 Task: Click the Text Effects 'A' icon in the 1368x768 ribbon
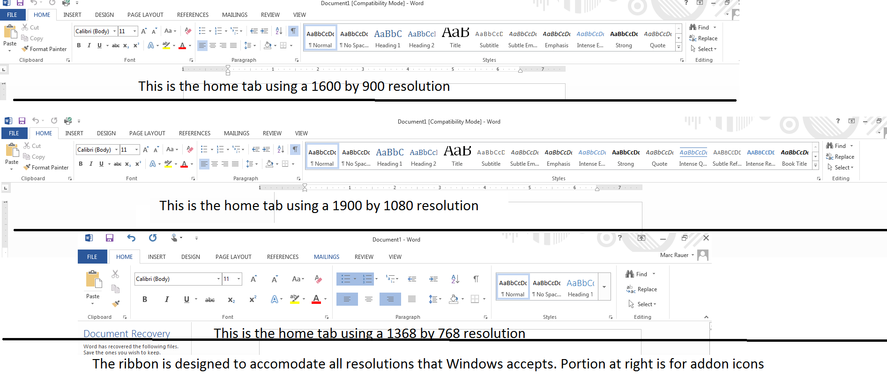click(275, 299)
